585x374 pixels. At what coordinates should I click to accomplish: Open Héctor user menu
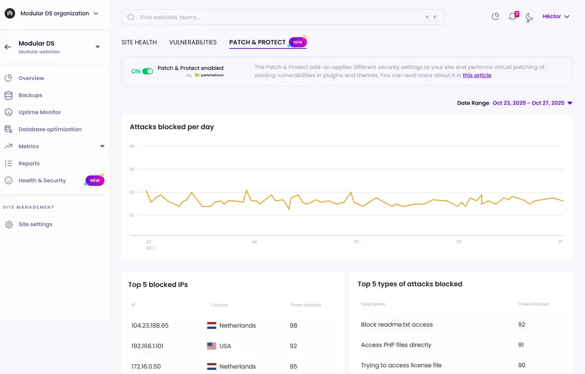(x=555, y=17)
